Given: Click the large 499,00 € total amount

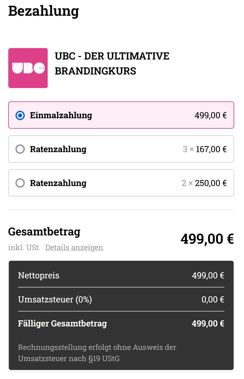Looking at the screenshot, I should click(207, 239).
